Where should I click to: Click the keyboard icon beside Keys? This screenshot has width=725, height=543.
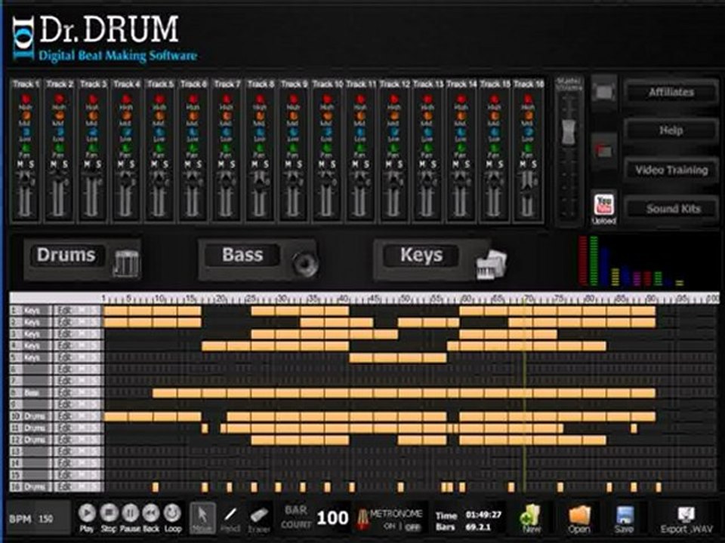(x=491, y=265)
